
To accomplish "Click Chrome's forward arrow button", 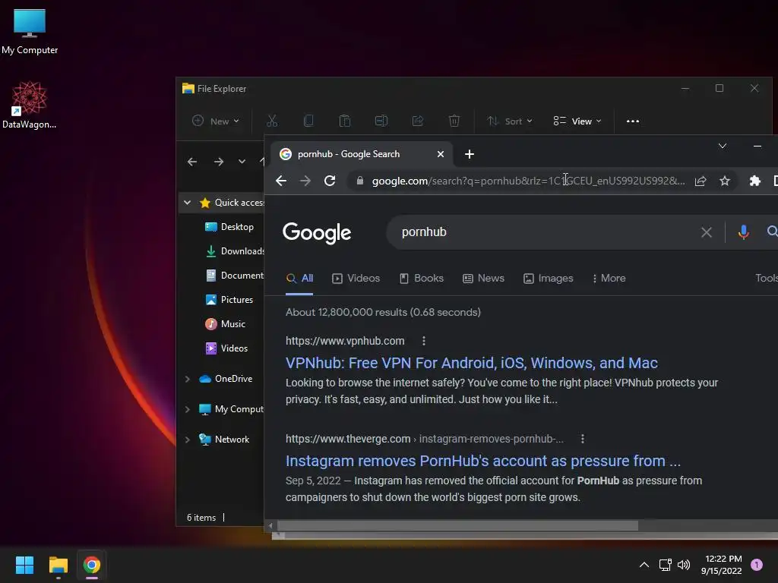I will click(x=305, y=181).
